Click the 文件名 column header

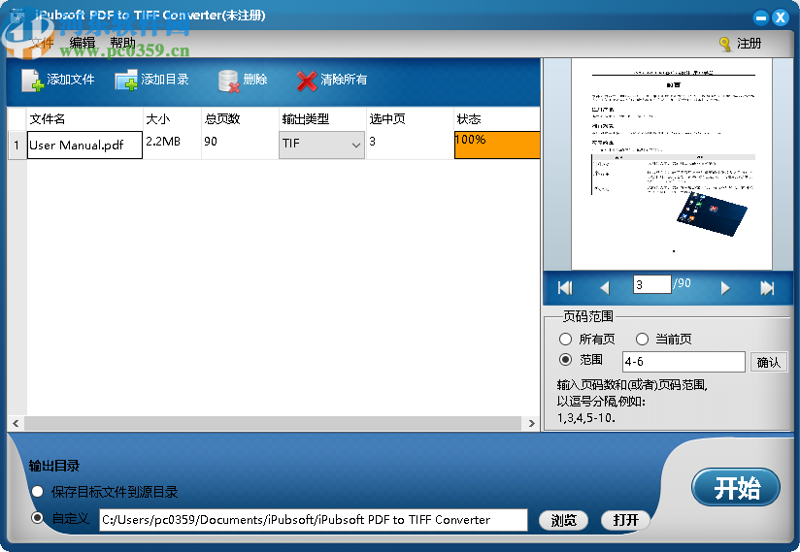(x=84, y=119)
